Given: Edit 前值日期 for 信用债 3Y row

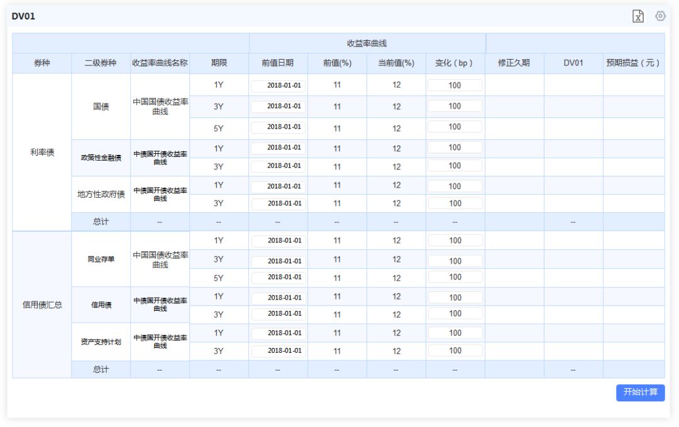Looking at the screenshot, I should (279, 313).
